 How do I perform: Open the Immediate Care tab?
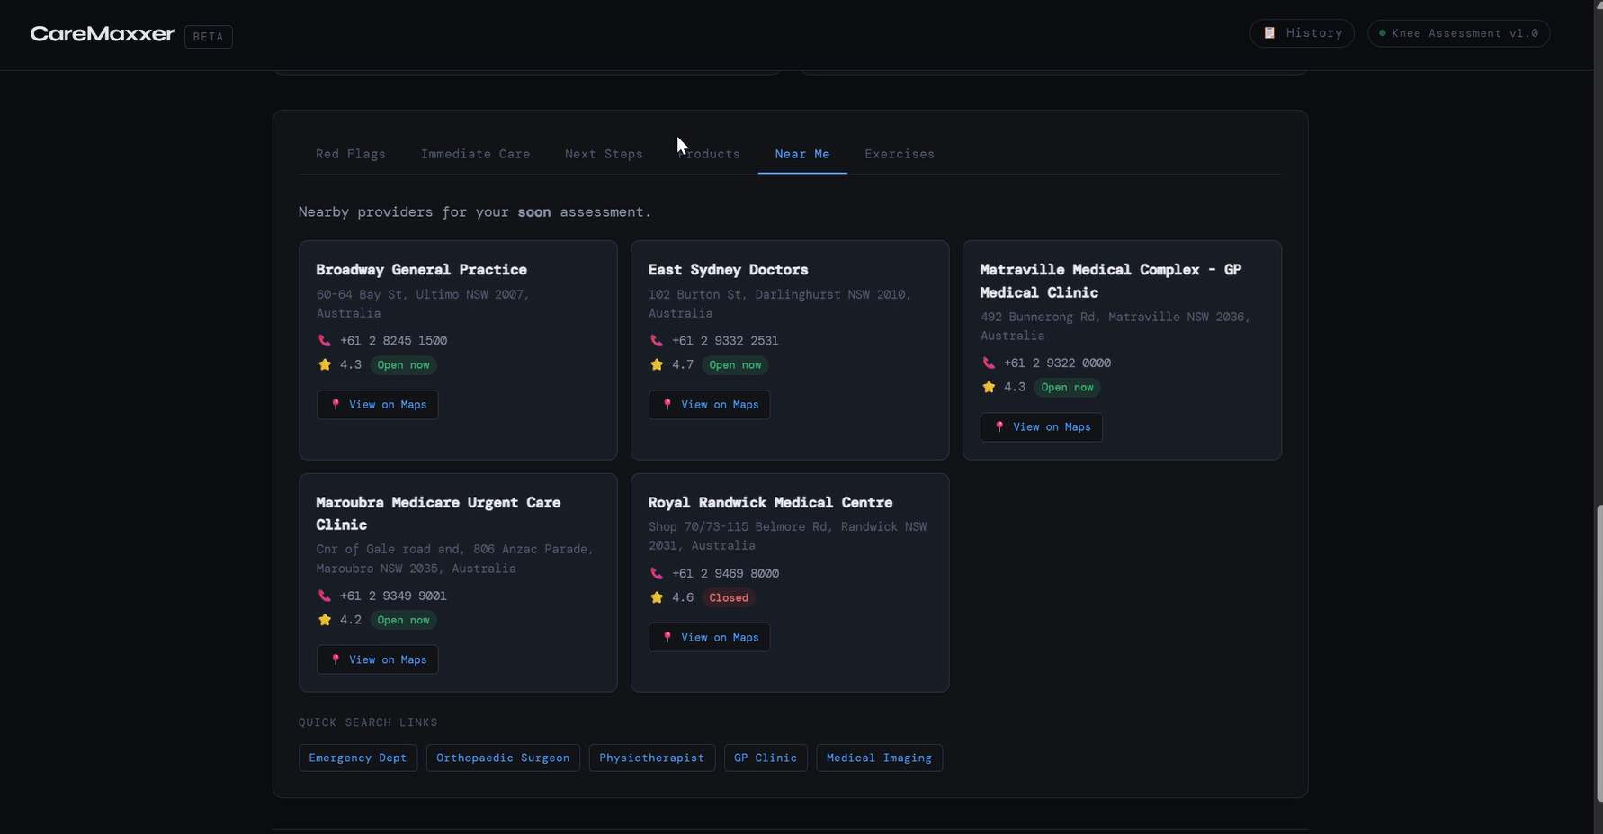[475, 154]
